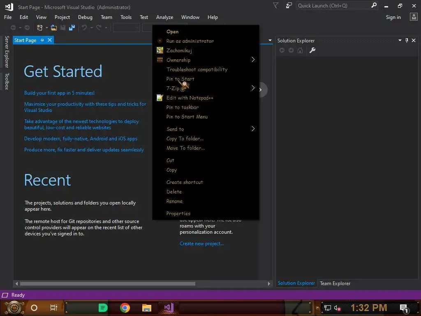Image resolution: width=421 pixels, height=316 pixels.
Task: Expand the Send to submenu arrow
Action: coord(253,129)
